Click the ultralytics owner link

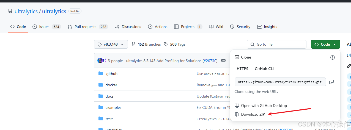click(26, 11)
